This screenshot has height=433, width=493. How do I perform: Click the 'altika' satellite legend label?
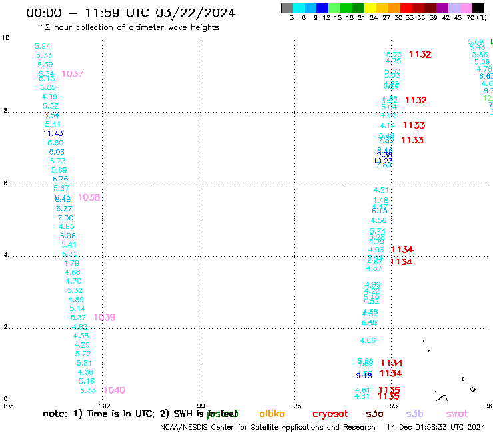click(272, 414)
